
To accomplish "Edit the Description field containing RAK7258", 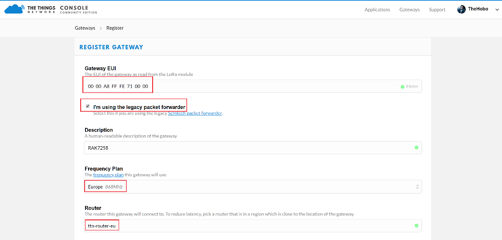I will coord(253,148).
